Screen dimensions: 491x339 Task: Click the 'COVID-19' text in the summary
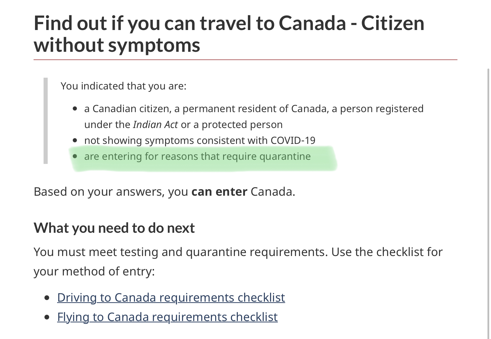point(293,140)
